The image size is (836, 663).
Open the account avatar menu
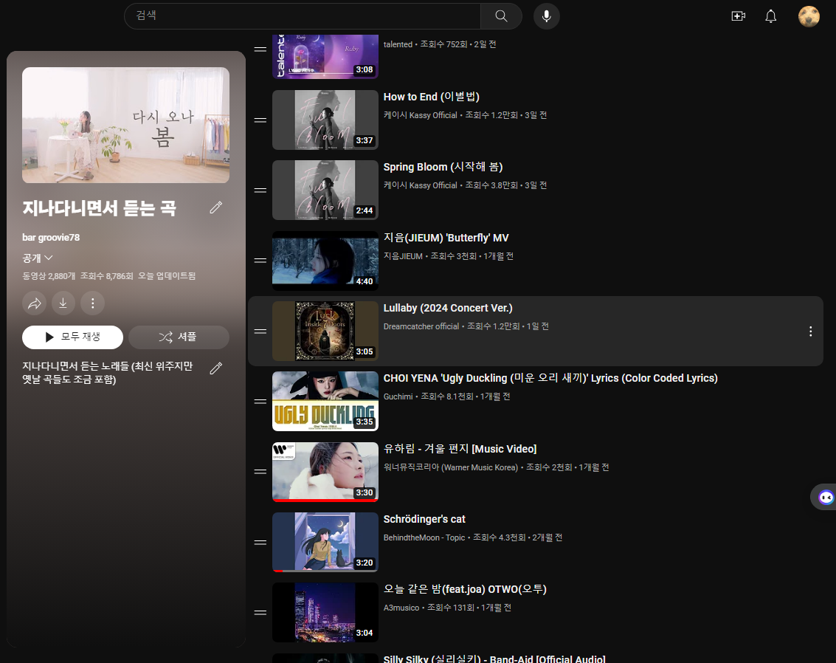(808, 16)
